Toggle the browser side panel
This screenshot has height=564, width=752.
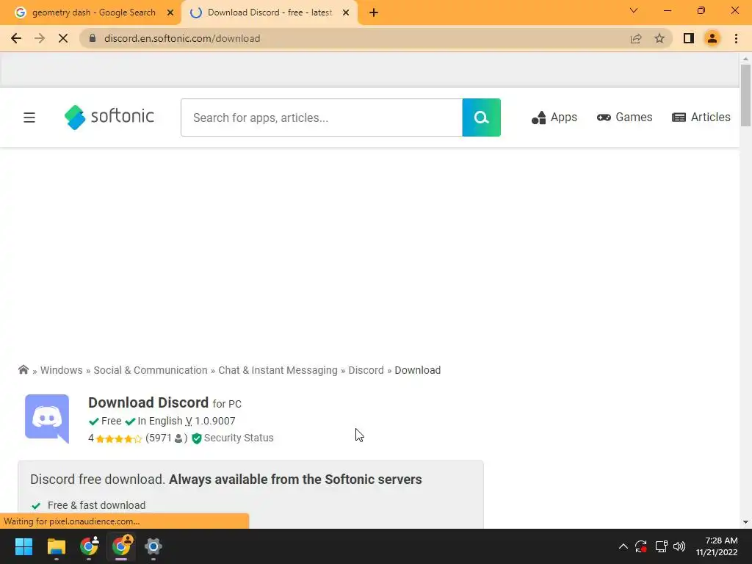pyautogui.click(x=689, y=38)
